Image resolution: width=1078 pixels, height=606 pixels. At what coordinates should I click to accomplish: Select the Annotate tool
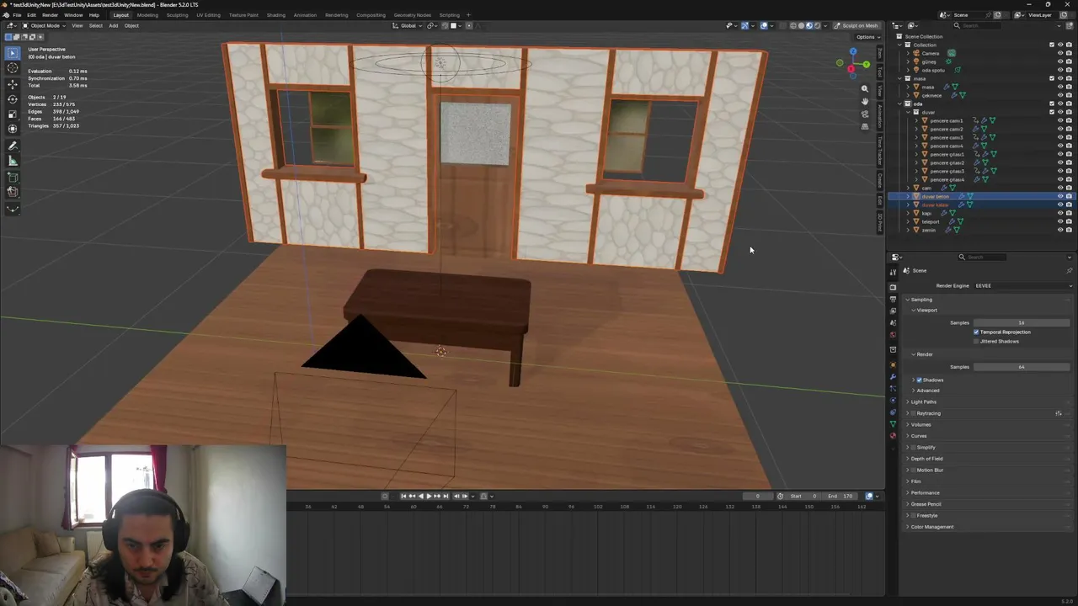point(13,146)
